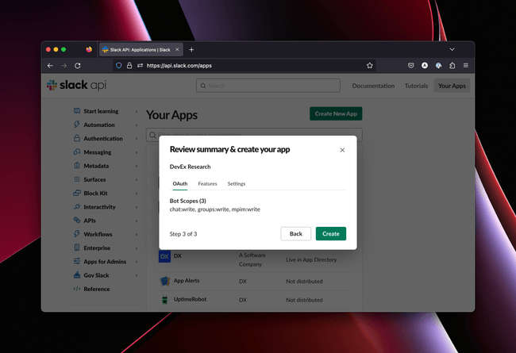Screen dimensions: 516x353
Task: Expand the Surfaces chevron
Action: coord(137,179)
